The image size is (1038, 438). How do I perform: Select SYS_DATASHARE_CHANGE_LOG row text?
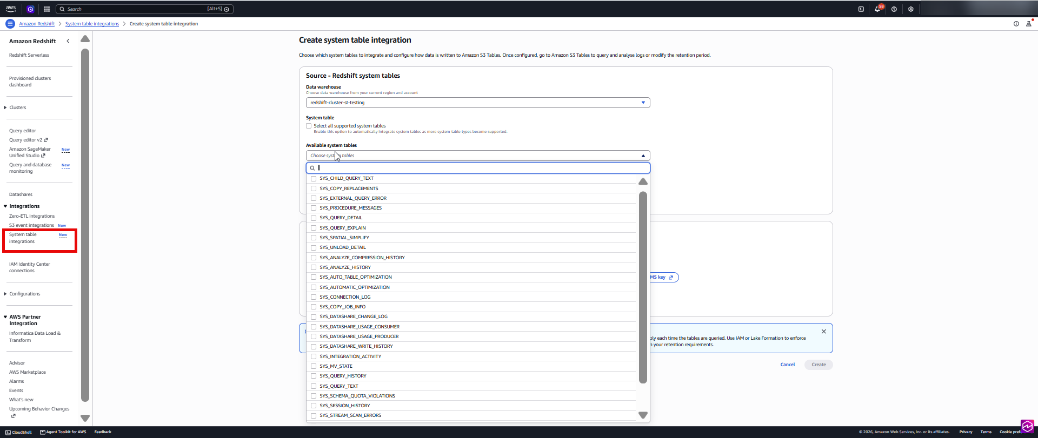pos(354,316)
